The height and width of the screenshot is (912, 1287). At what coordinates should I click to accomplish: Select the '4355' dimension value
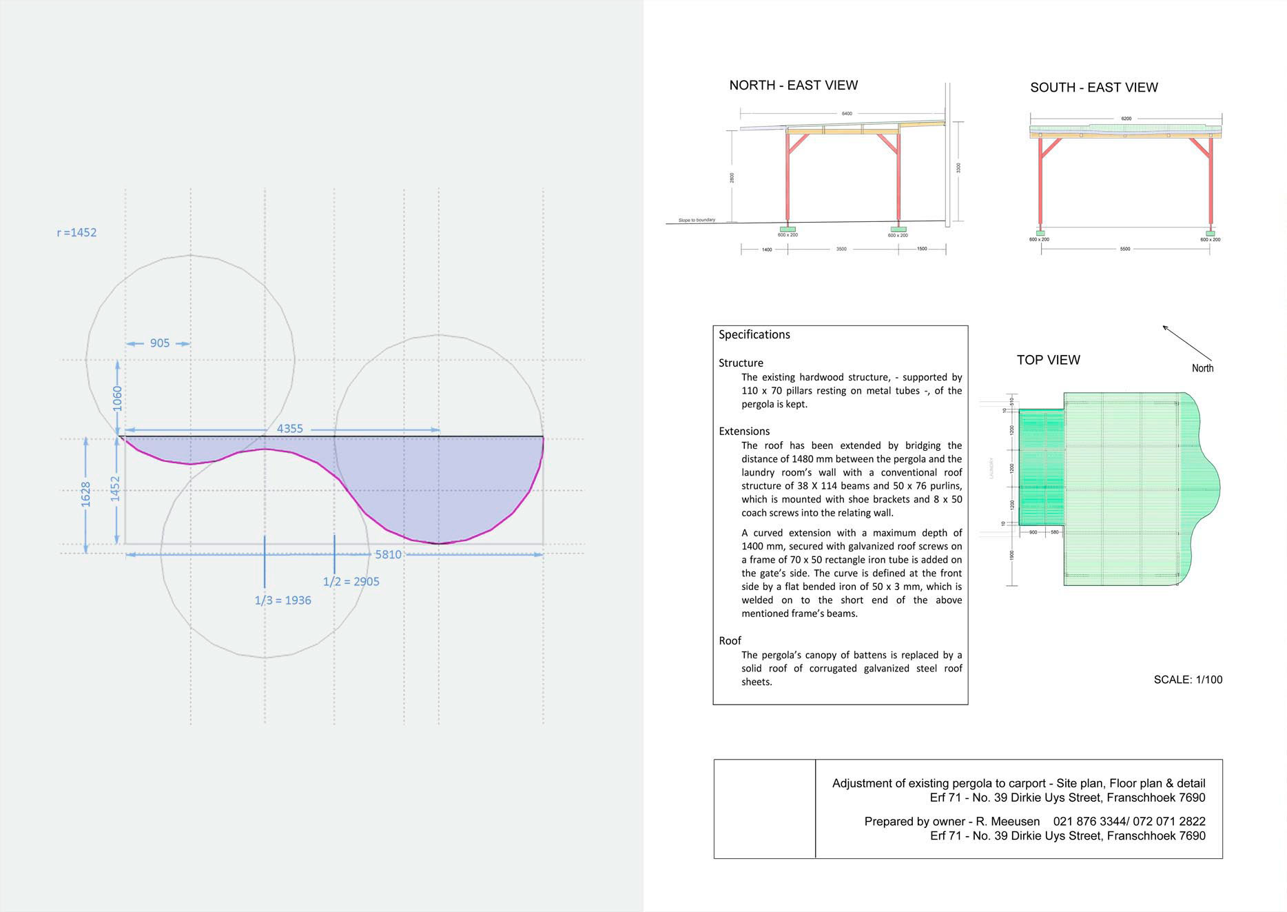point(290,429)
